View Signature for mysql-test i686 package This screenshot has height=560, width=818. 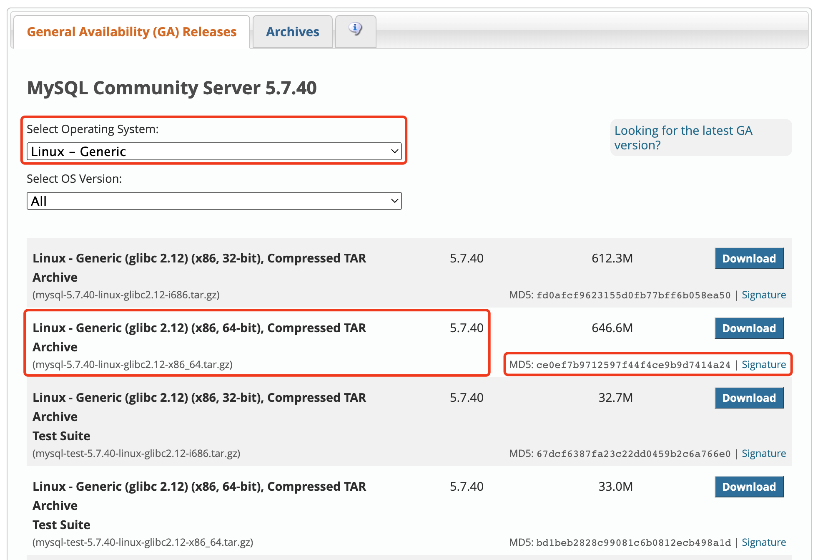[x=763, y=454]
